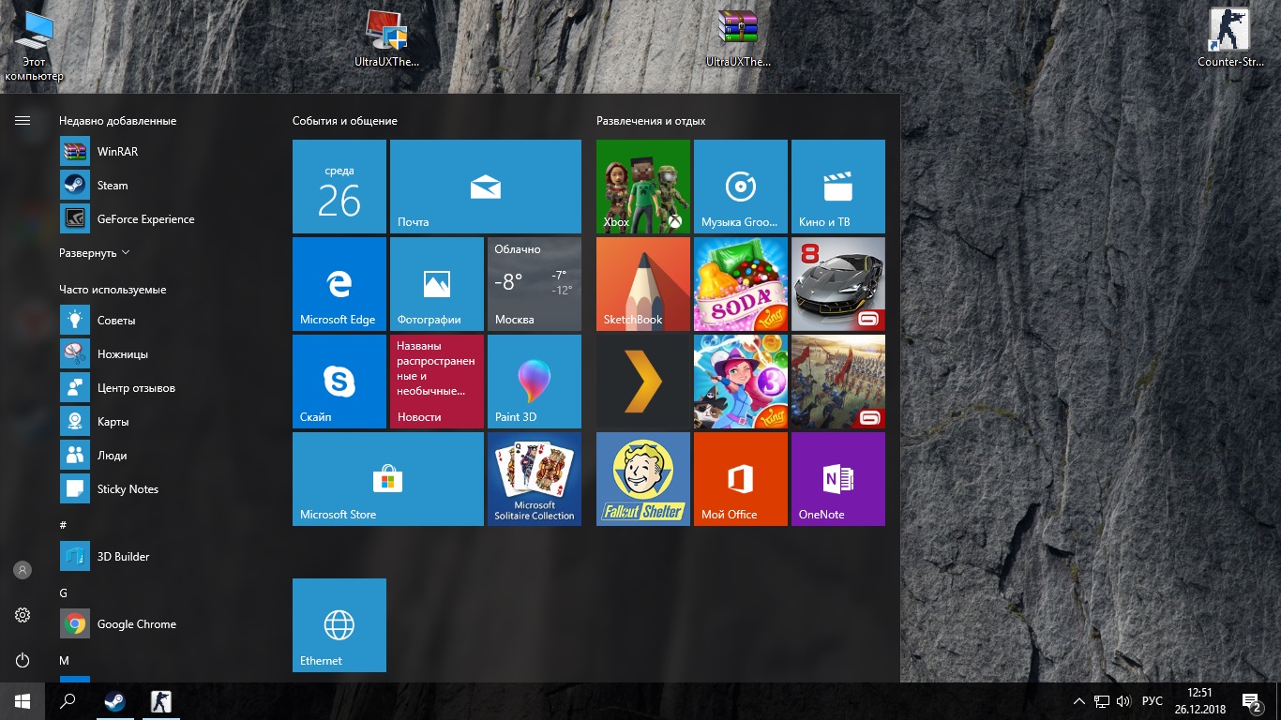Open the Ethernet tile
This screenshot has height=720, width=1281.
339,625
